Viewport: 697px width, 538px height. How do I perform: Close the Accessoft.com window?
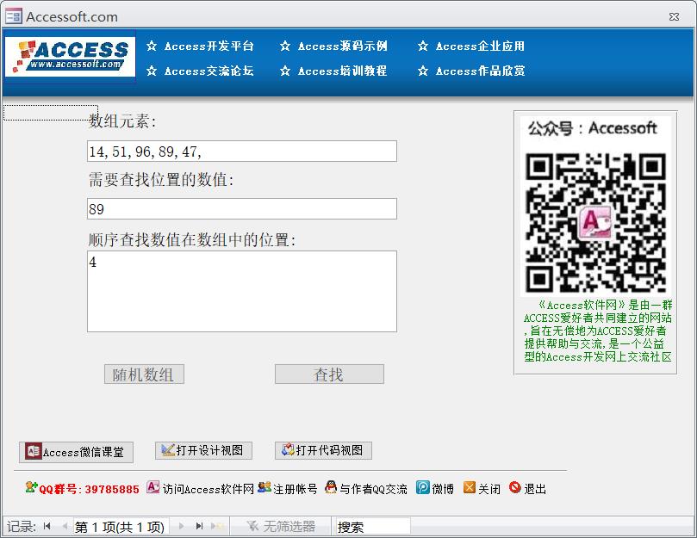point(674,16)
